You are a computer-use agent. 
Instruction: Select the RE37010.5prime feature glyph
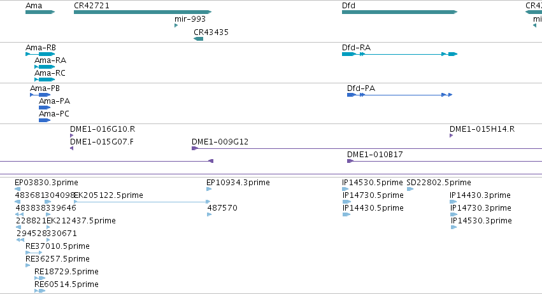click(x=34, y=253)
